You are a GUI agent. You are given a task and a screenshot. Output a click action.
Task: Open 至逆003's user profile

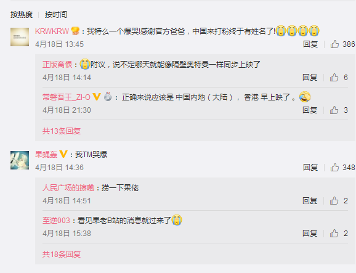pos(56,220)
